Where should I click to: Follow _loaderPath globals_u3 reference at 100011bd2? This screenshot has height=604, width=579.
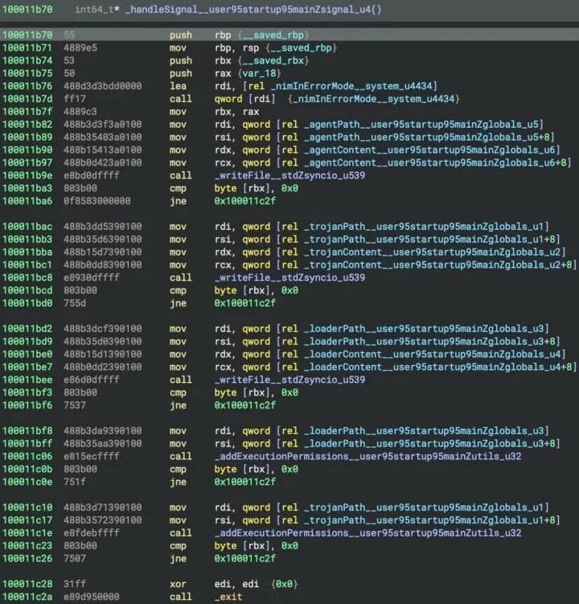pos(424,329)
